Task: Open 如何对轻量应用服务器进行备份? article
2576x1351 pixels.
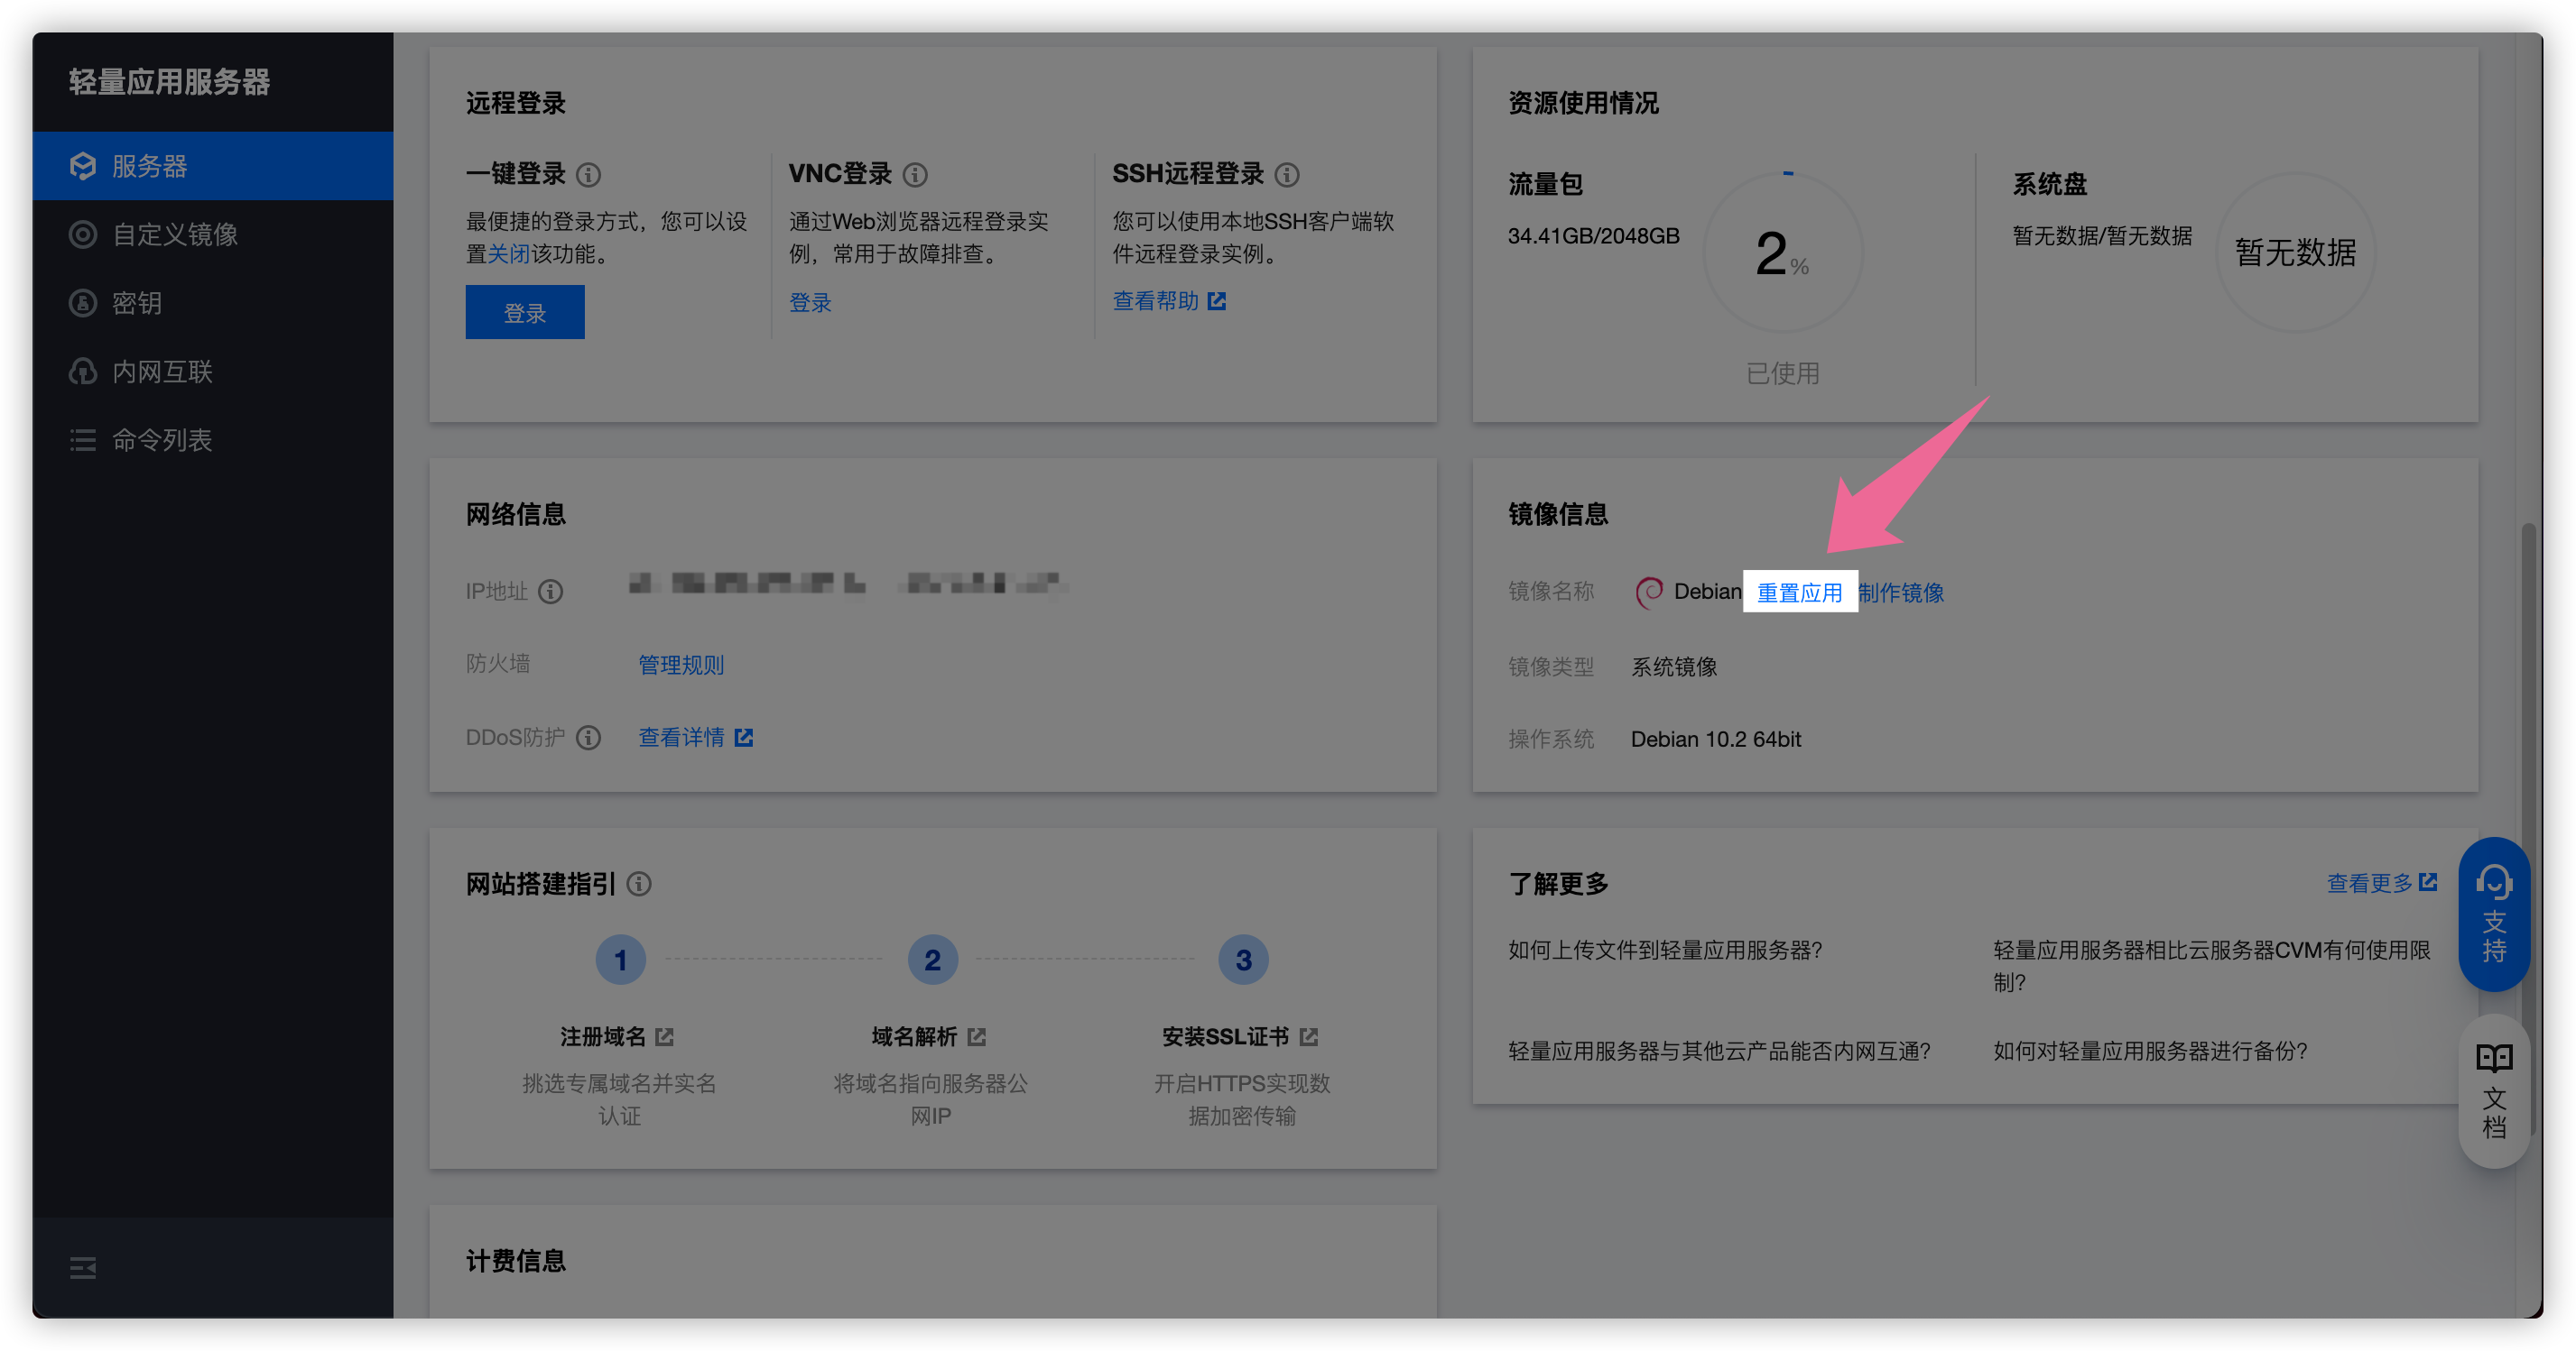Action: (2150, 1052)
